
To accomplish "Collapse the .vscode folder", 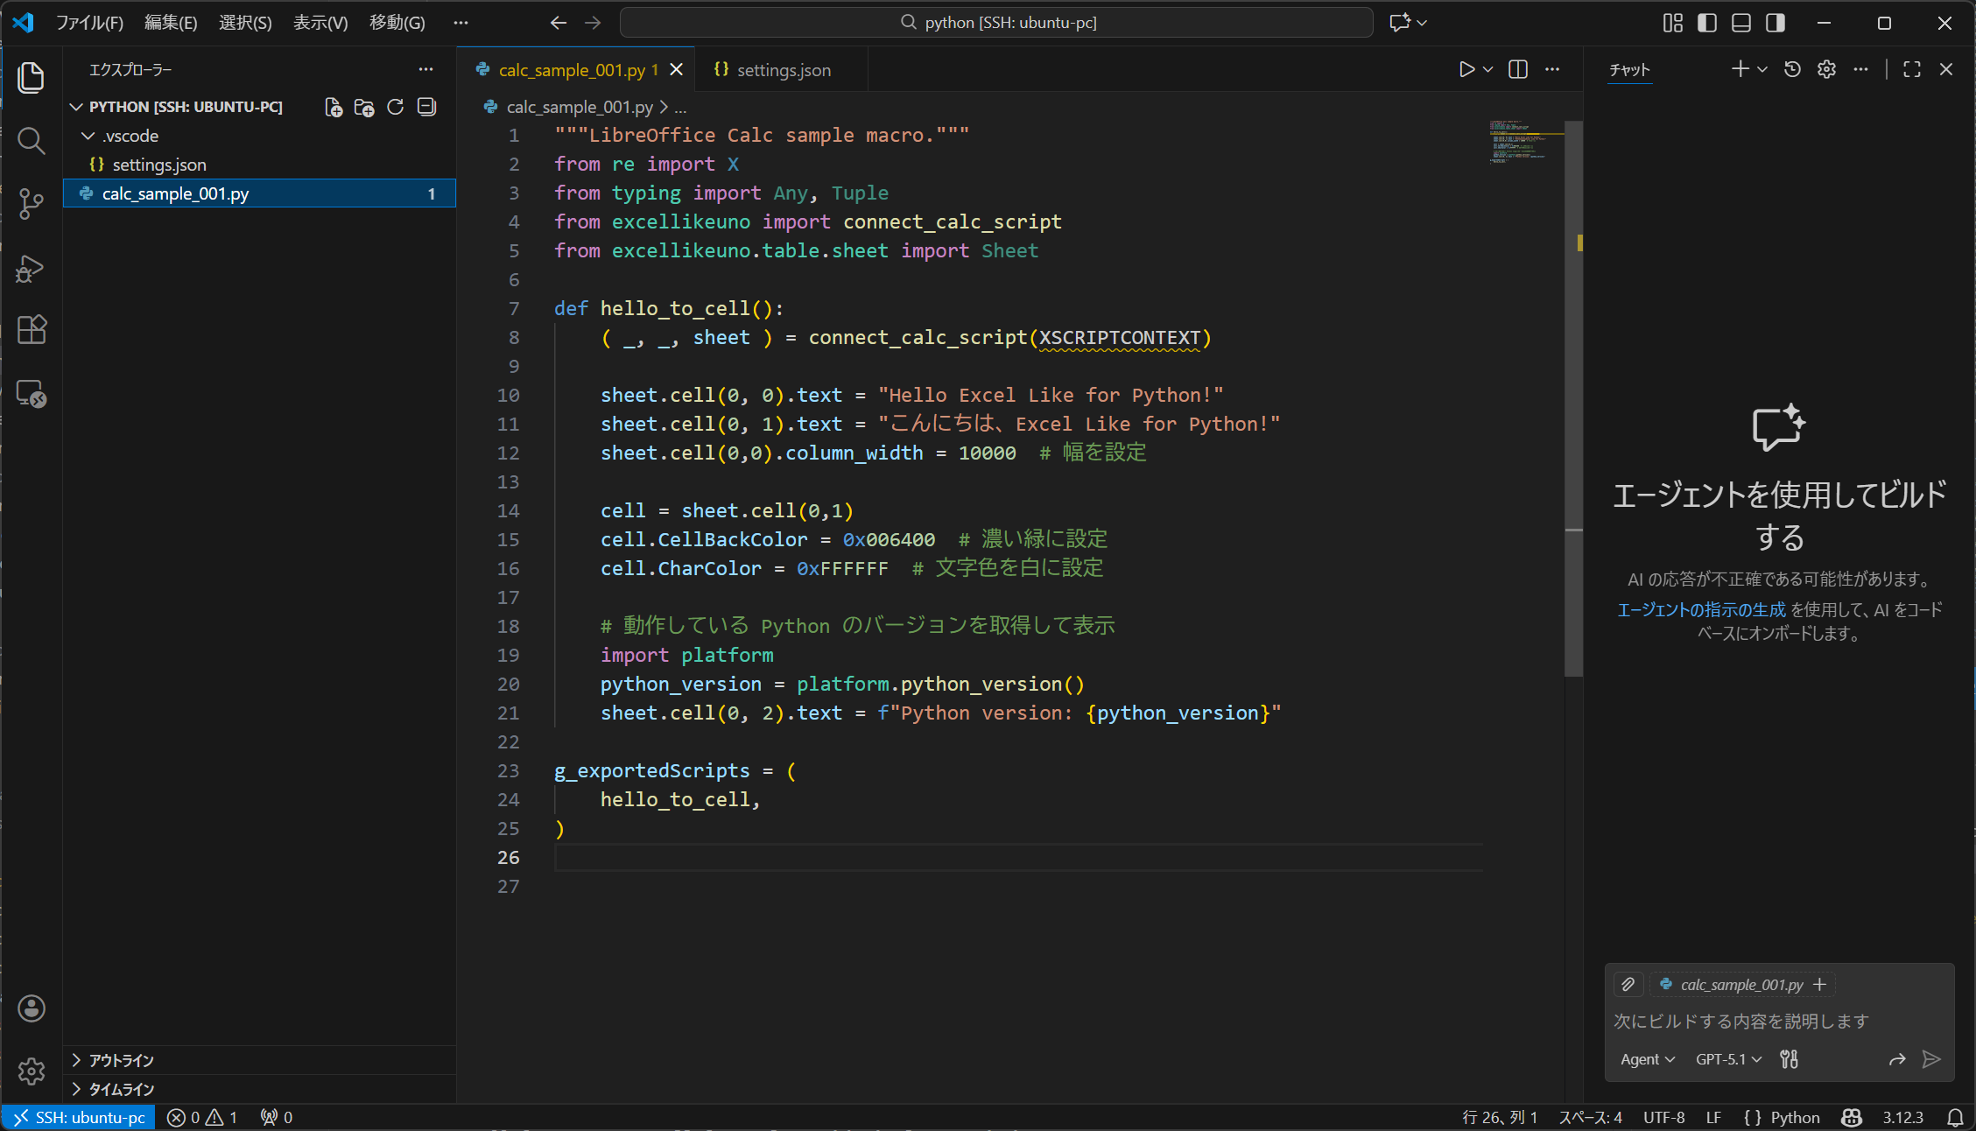I will (130, 136).
